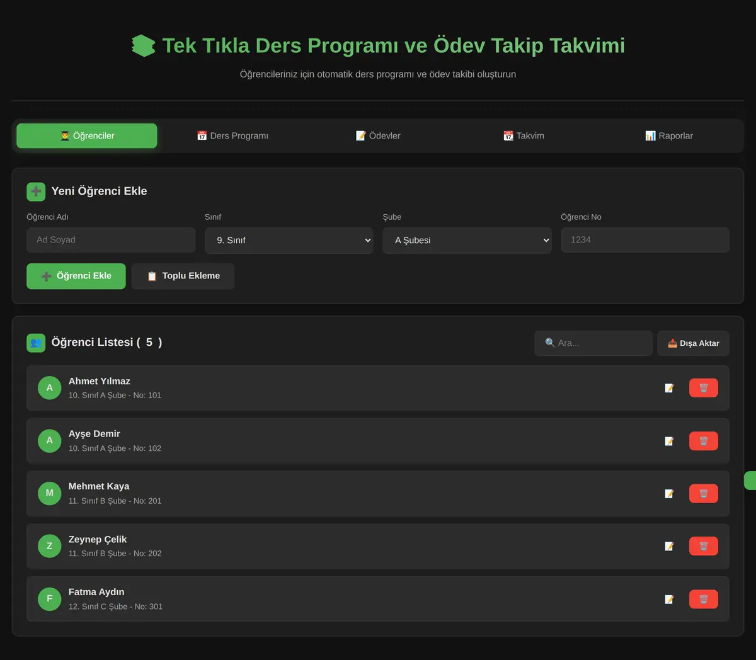756x660 pixels.
Task: Focus the Ad Soyad name field
Action: pos(111,240)
